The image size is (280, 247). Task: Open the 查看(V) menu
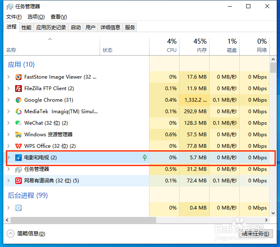[x=58, y=17]
